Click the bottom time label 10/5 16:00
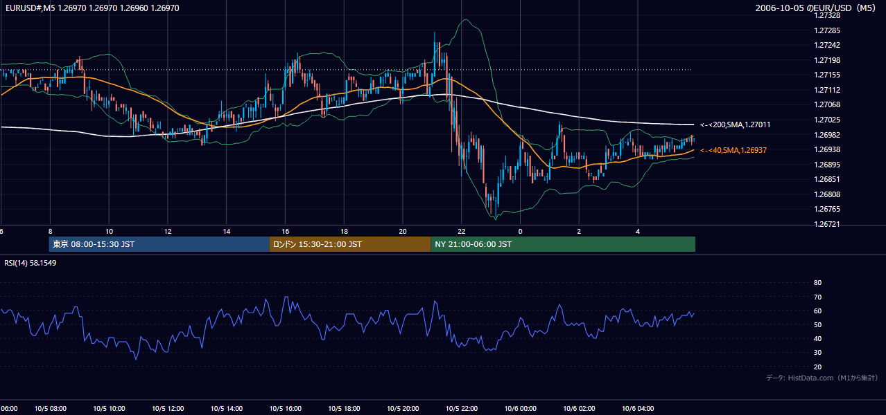886x415 pixels. [285, 409]
